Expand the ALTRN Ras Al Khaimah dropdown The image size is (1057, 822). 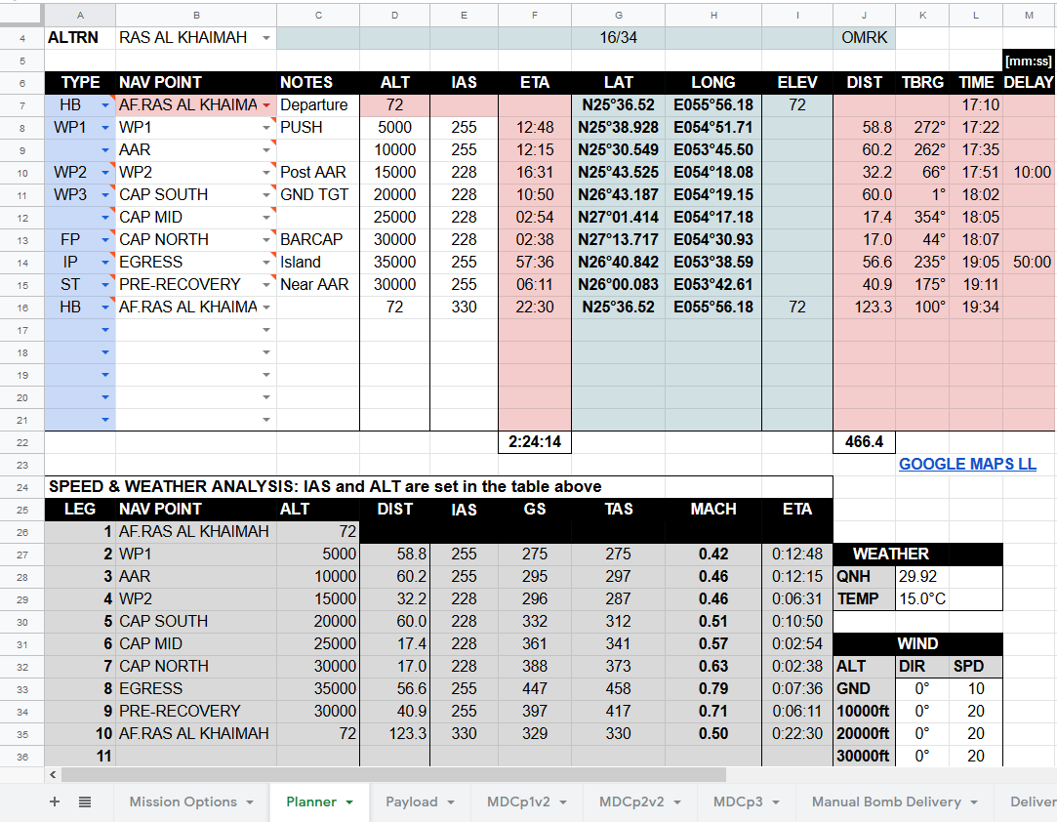tap(266, 38)
